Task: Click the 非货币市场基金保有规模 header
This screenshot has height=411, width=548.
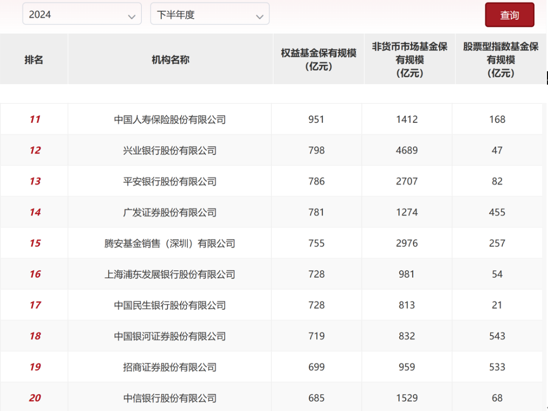Action: pos(409,59)
